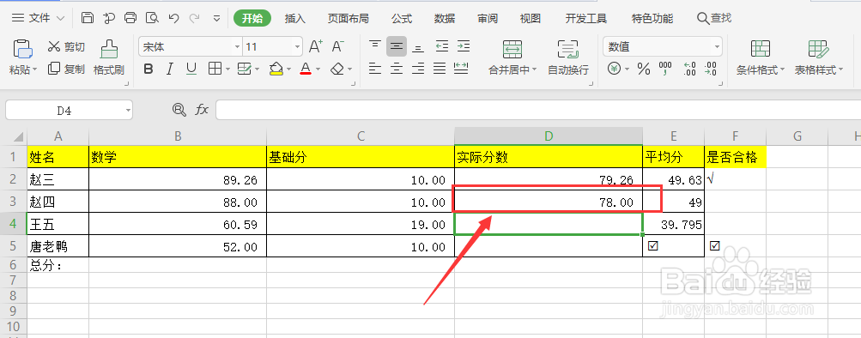Toggle Wrap Text (自动换行)
861x338 pixels.
pos(567,50)
